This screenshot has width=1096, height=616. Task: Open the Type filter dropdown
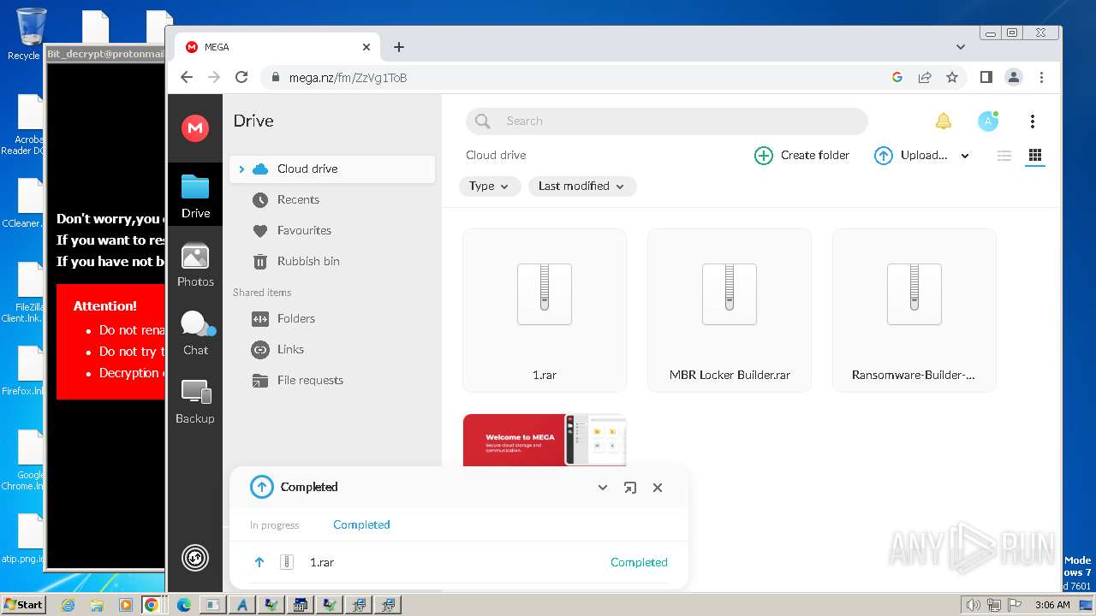pos(490,186)
